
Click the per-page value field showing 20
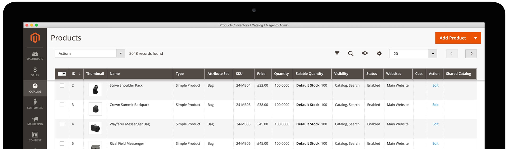point(409,54)
